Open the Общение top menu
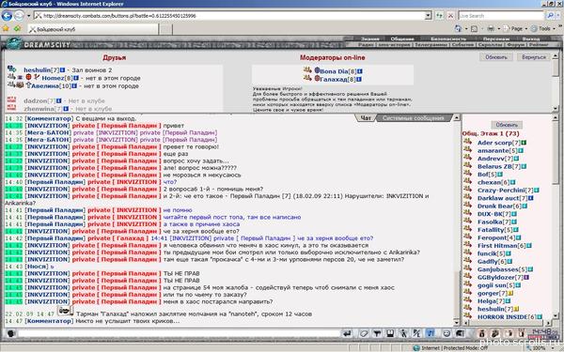 (x=402, y=38)
